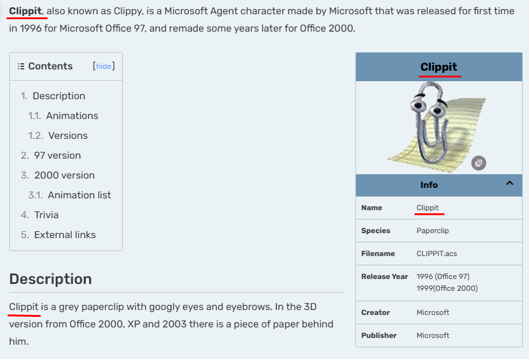Click the 1996 (Office 97) release year
This screenshot has width=529, height=359.
[443, 277]
